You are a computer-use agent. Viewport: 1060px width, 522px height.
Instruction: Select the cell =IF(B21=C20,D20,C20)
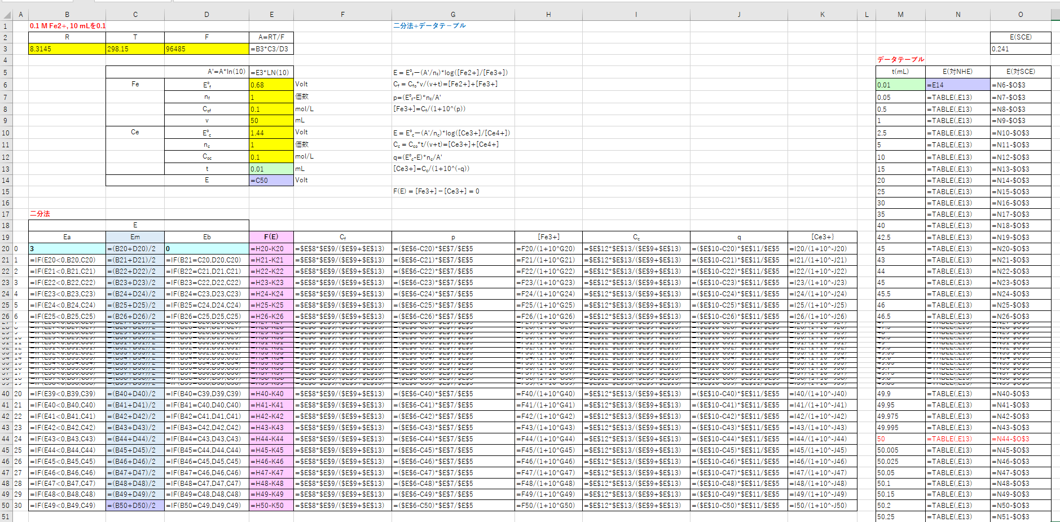point(206,260)
